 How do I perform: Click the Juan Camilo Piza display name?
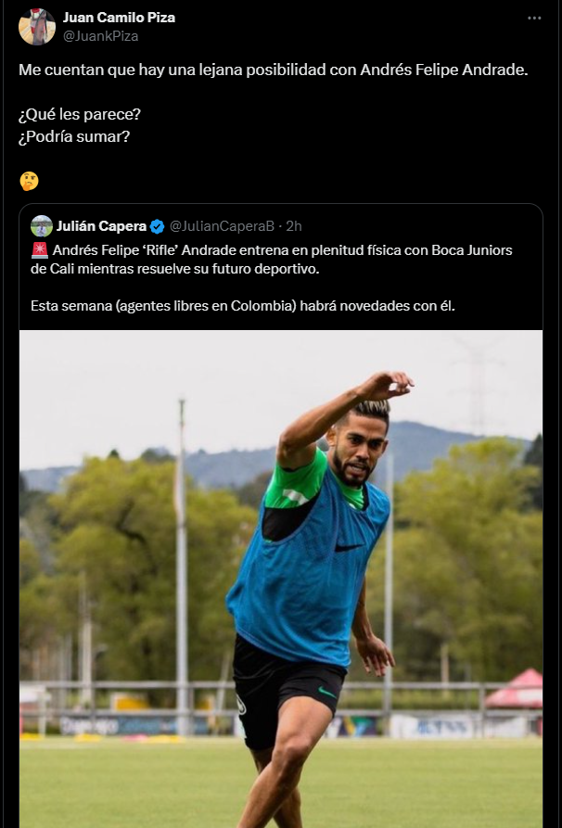[x=119, y=18]
